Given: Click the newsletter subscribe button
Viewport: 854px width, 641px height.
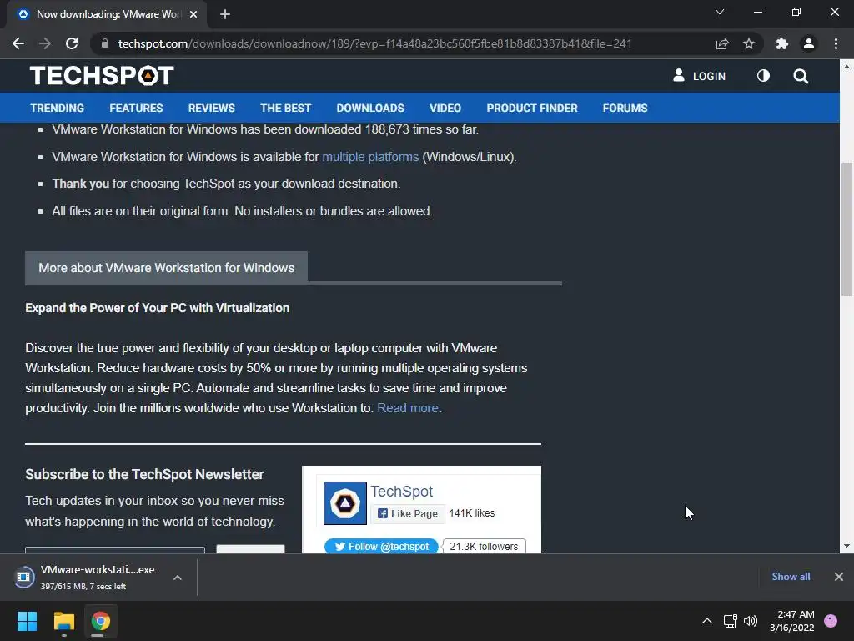Looking at the screenshot, I should coord(250,549).
